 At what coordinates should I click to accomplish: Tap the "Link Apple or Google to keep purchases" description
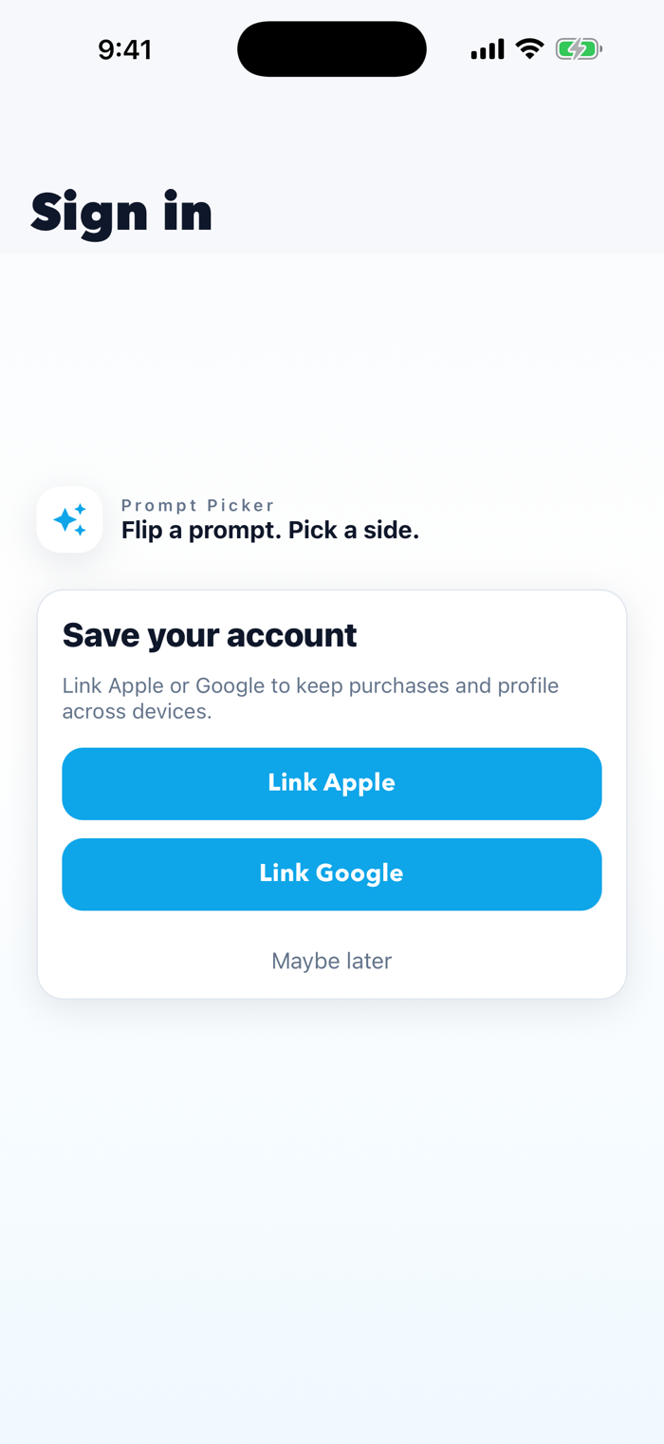[311, 685]
